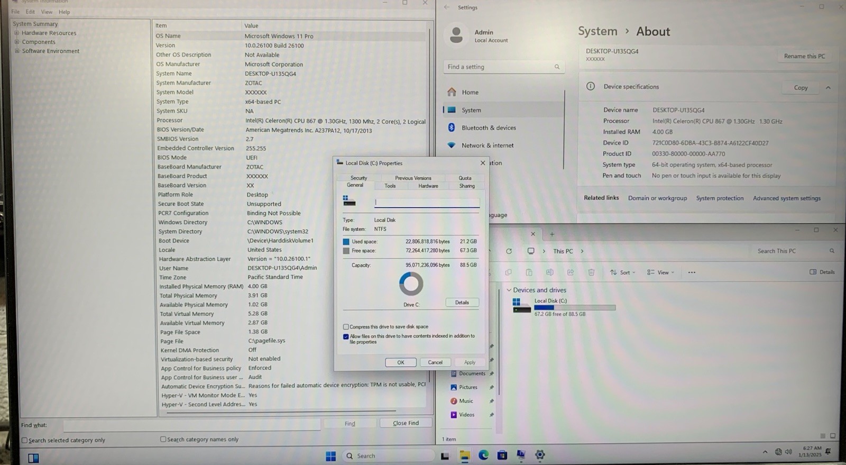Open the Sort dropdown in File Explorer

622,272
